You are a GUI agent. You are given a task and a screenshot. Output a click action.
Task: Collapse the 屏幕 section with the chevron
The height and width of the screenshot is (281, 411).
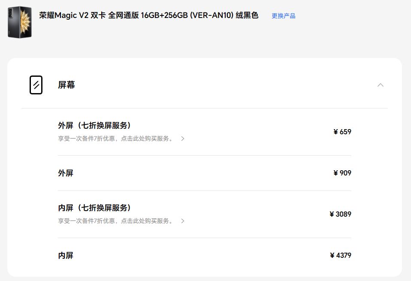tap(381, 85)
